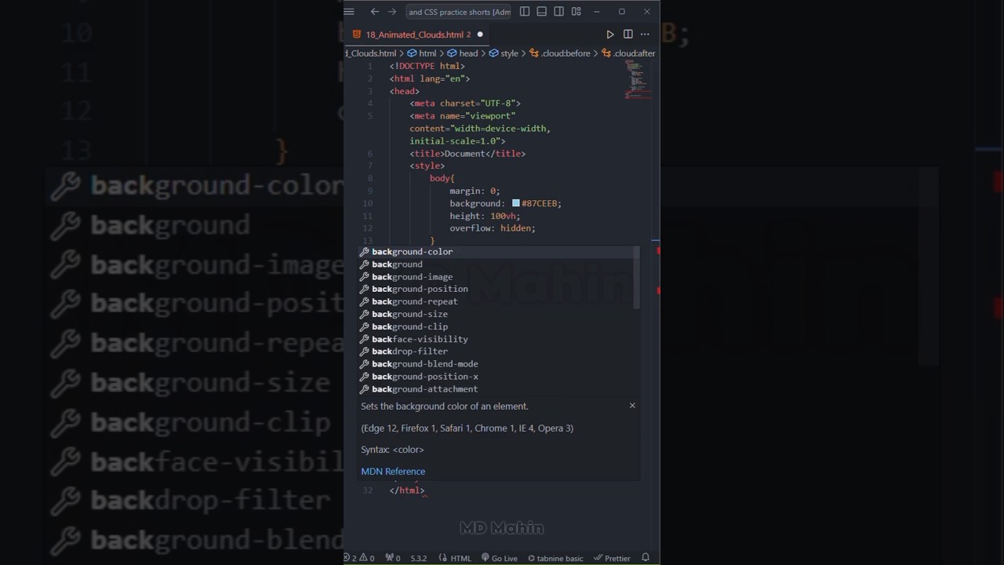
Task: Choose background-color suggestion
Action: pos(498,252)
